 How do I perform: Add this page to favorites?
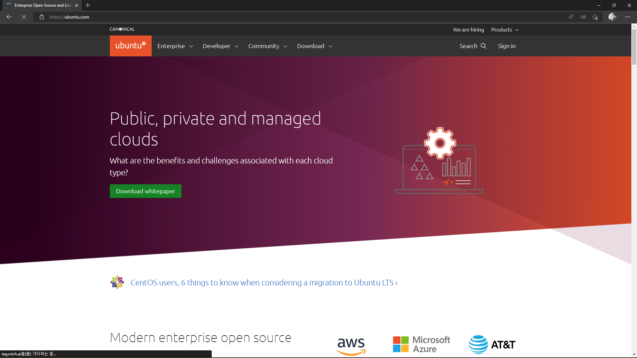click(595, 17)
